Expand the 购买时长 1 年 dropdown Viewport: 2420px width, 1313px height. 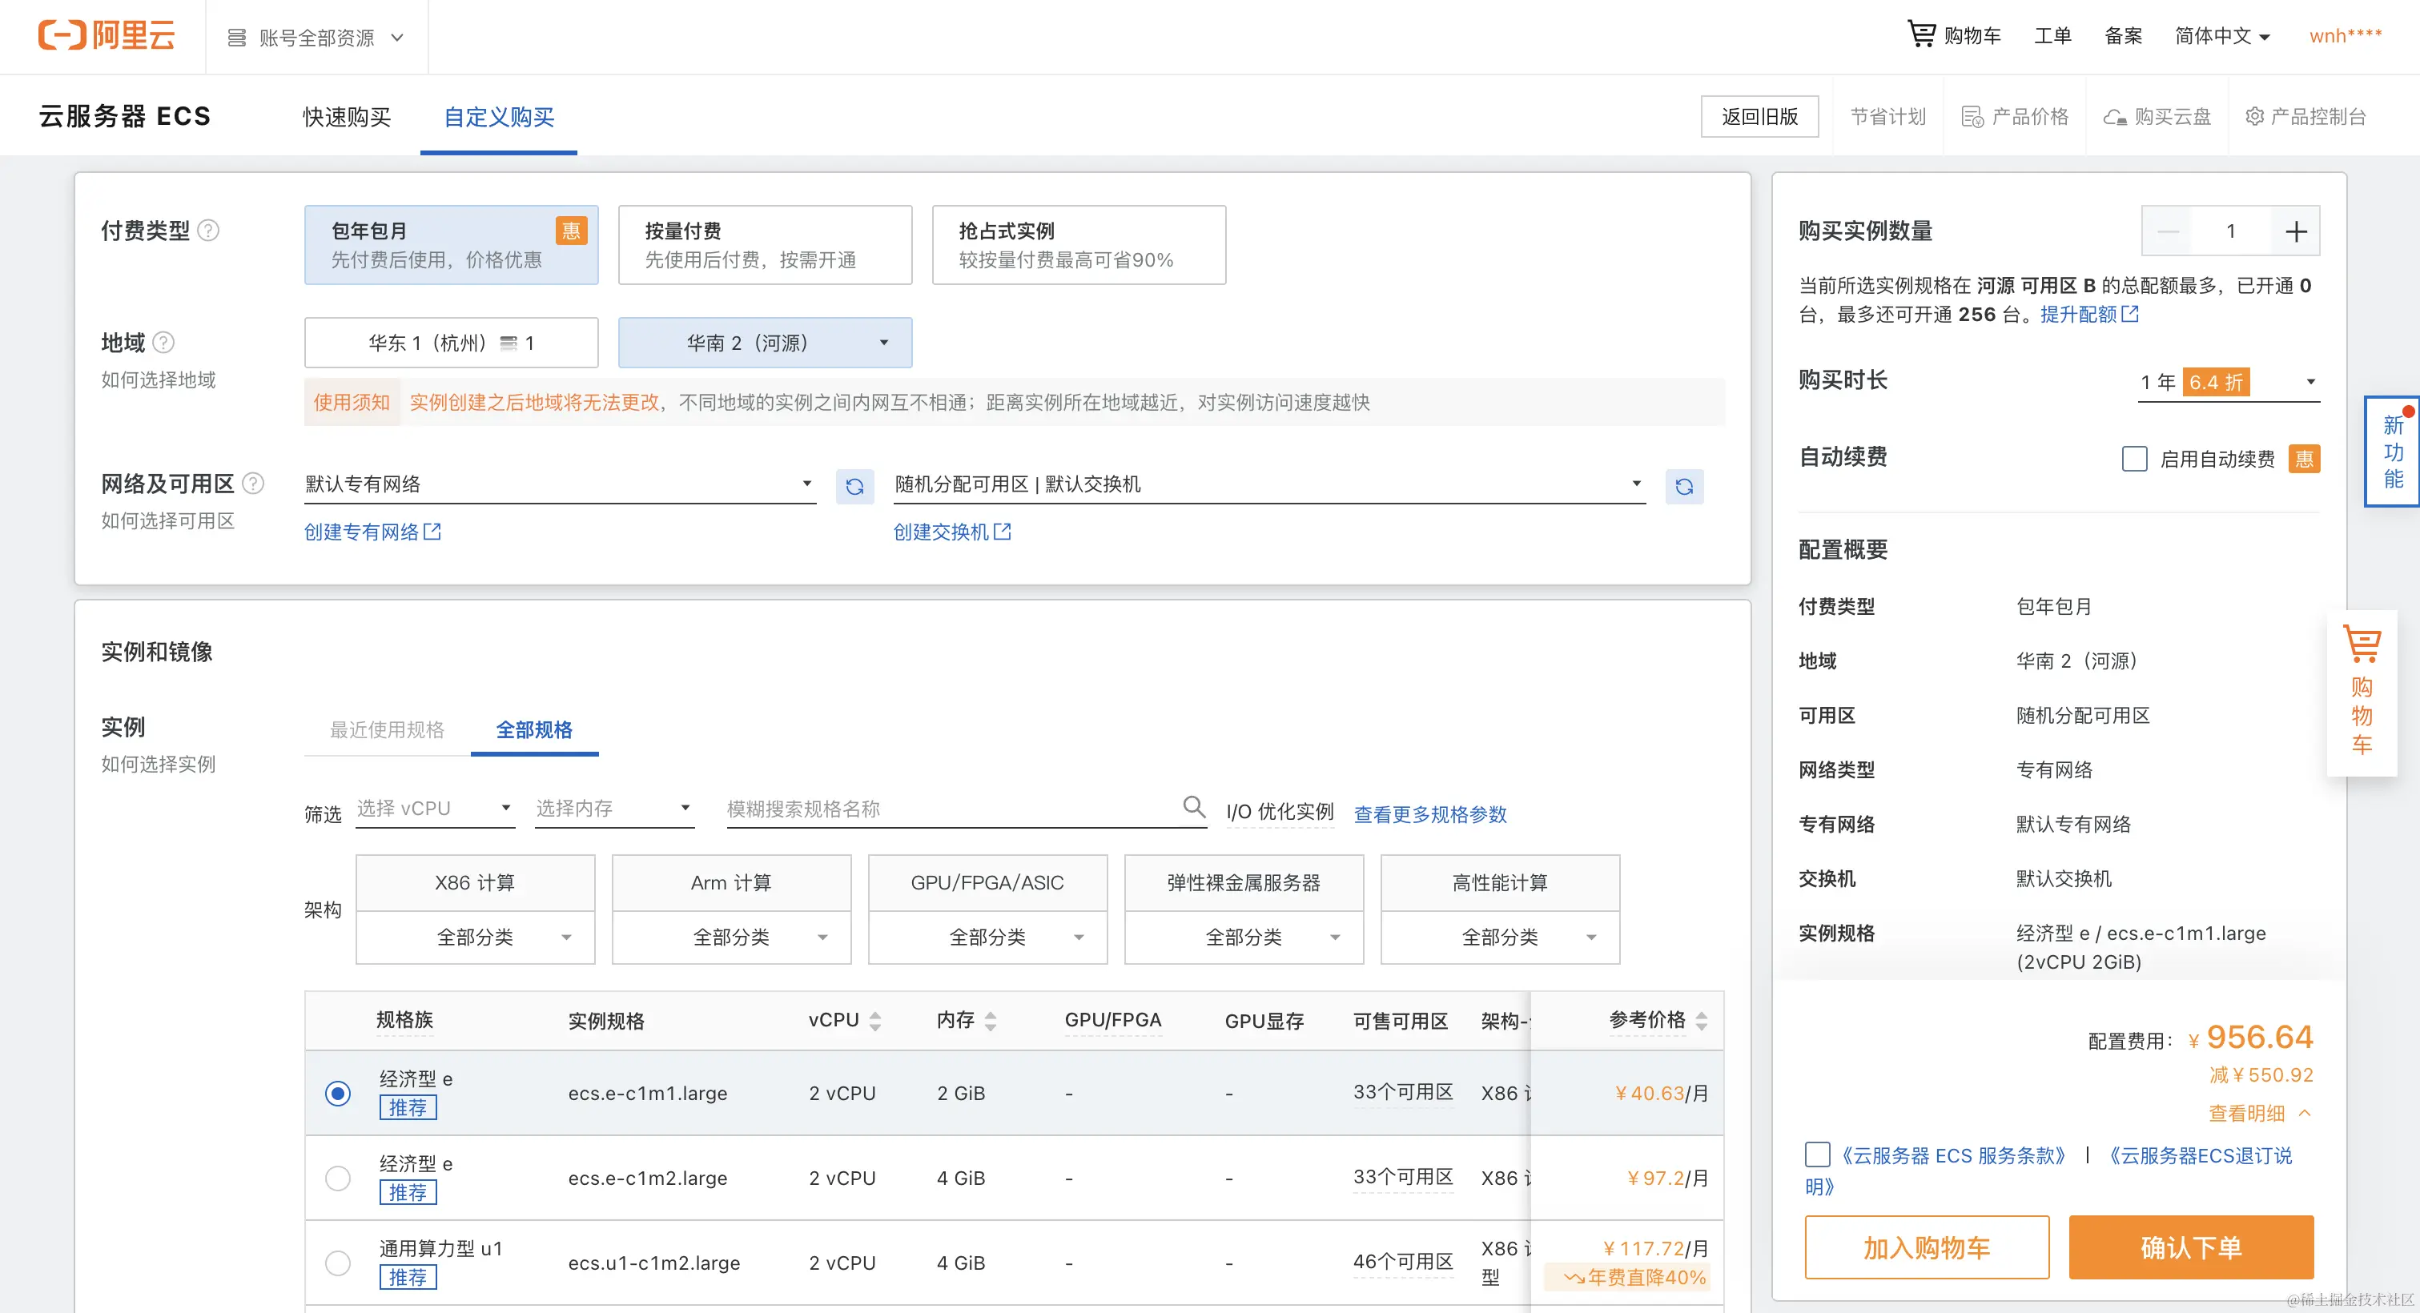(x=2228, y=382)
